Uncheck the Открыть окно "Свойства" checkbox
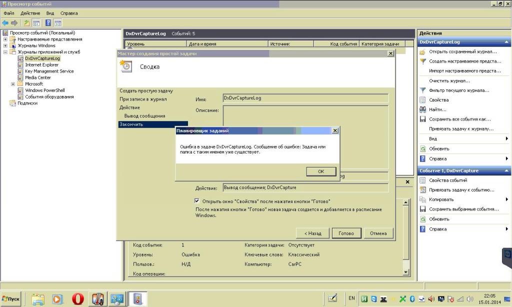This screenshot has width=512, height=307. [197, 201]
